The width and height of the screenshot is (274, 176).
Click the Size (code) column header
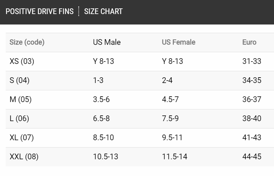click(27, 42)
